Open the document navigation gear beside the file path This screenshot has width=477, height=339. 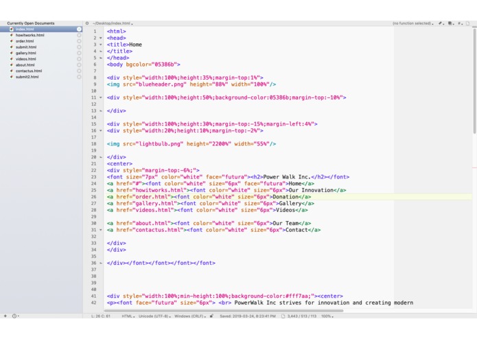point(87,23)
